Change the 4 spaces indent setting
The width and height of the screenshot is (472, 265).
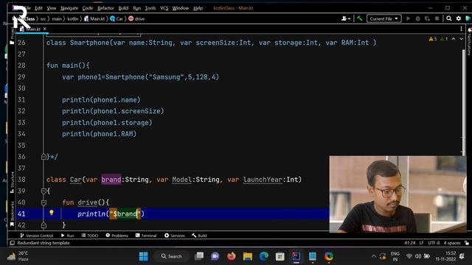[x=452, y=243]
